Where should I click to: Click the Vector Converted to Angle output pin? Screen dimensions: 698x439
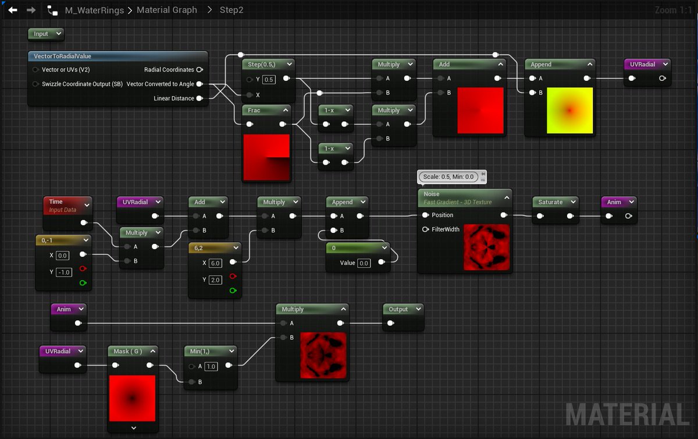coord(200,84)
